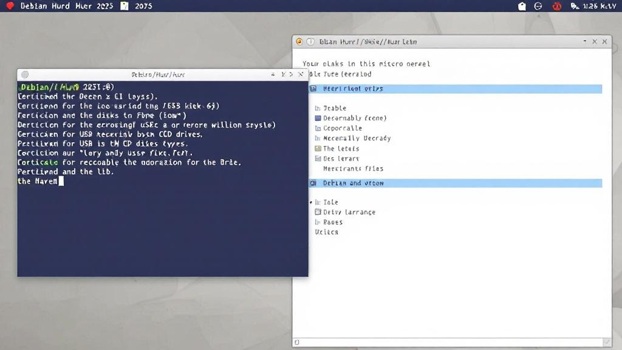Viewport: 622px width, 350px height.
Task: Click the 'Huer 2025' top bar item
Action: coord(94,6)
